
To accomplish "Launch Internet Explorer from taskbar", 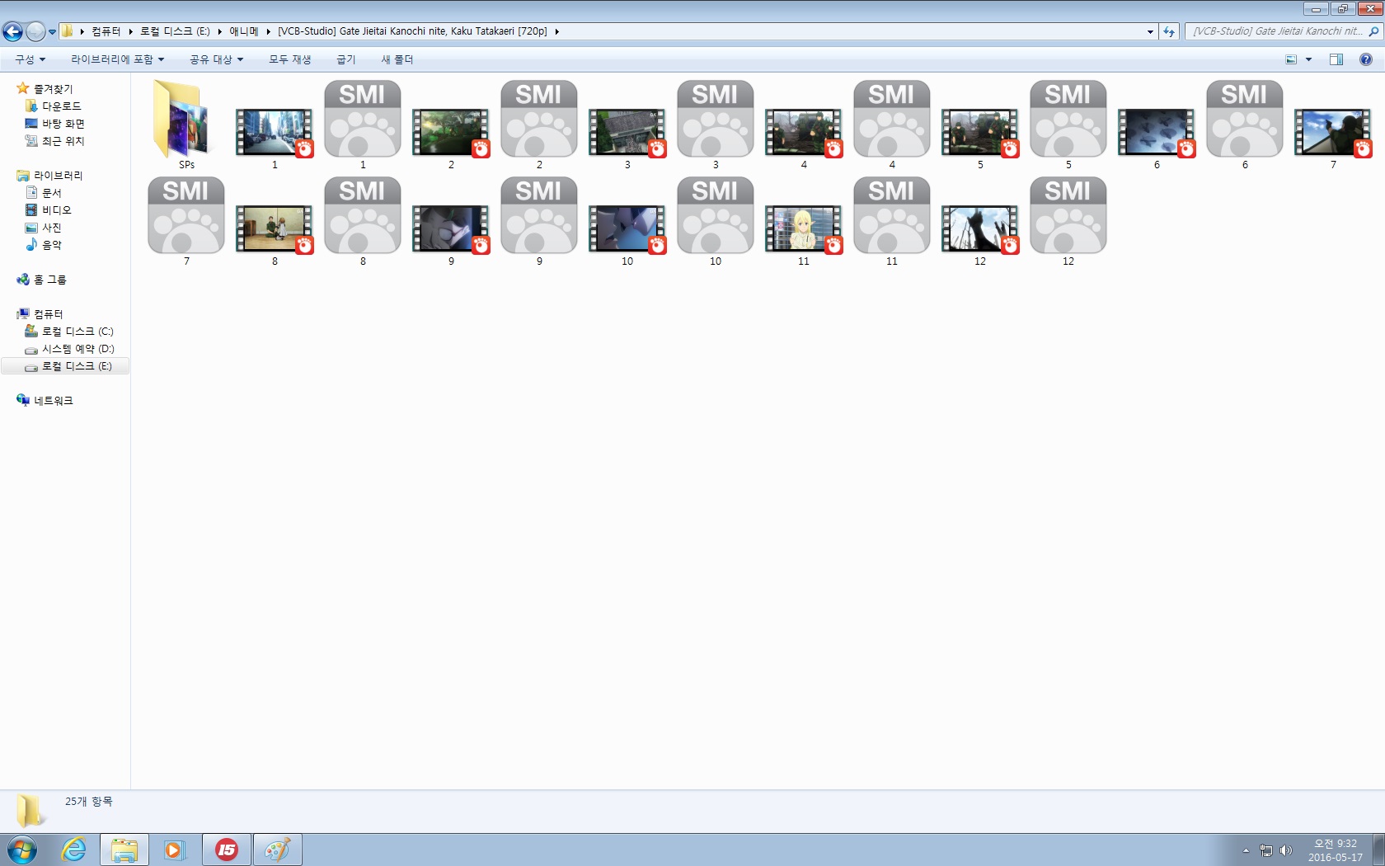I will (x=74, y=850).
